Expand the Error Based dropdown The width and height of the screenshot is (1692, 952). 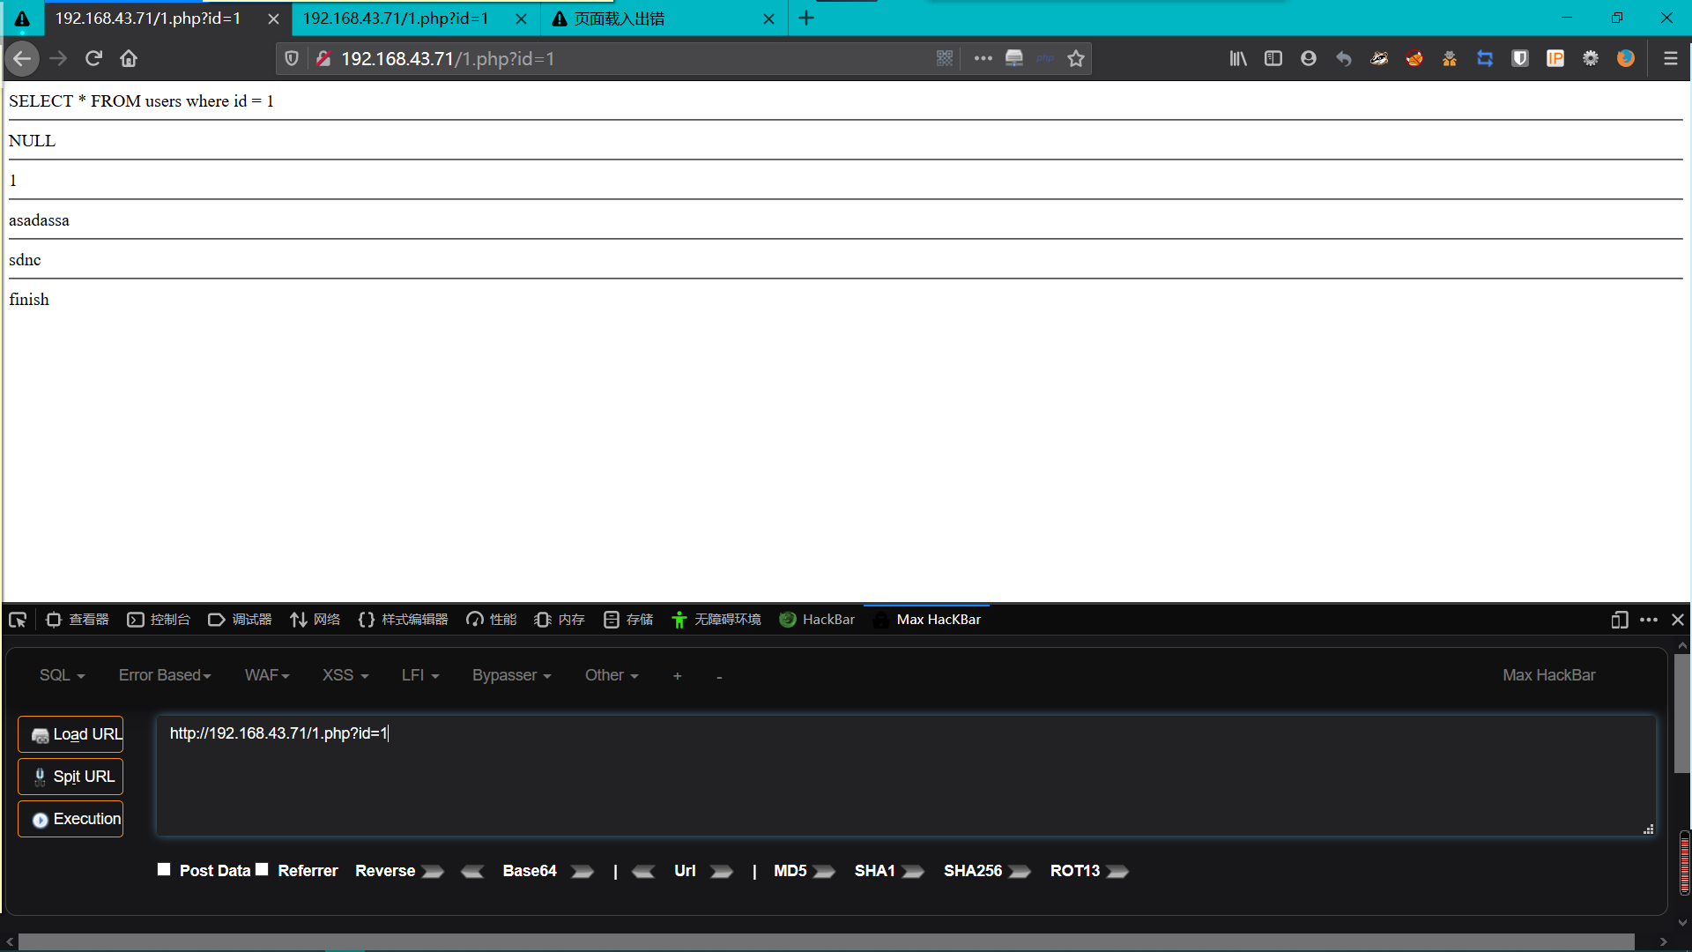click(165, 675)
